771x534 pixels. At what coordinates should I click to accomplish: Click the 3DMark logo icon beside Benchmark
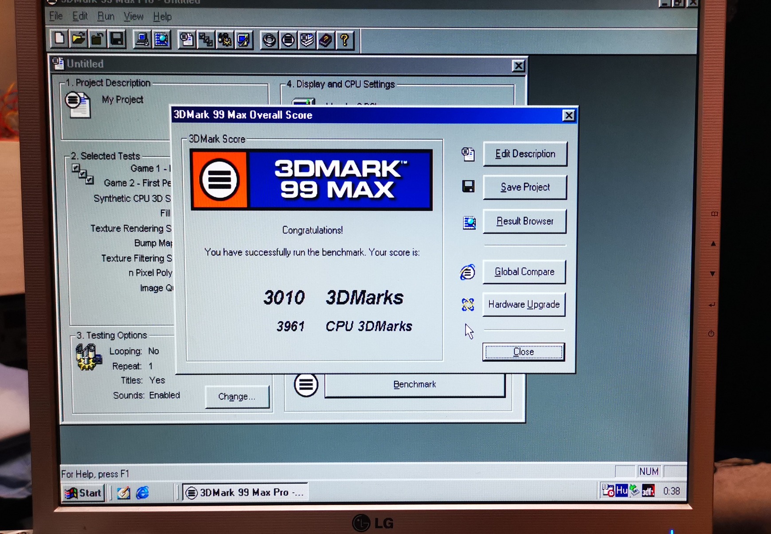click(x=306, y=385)
